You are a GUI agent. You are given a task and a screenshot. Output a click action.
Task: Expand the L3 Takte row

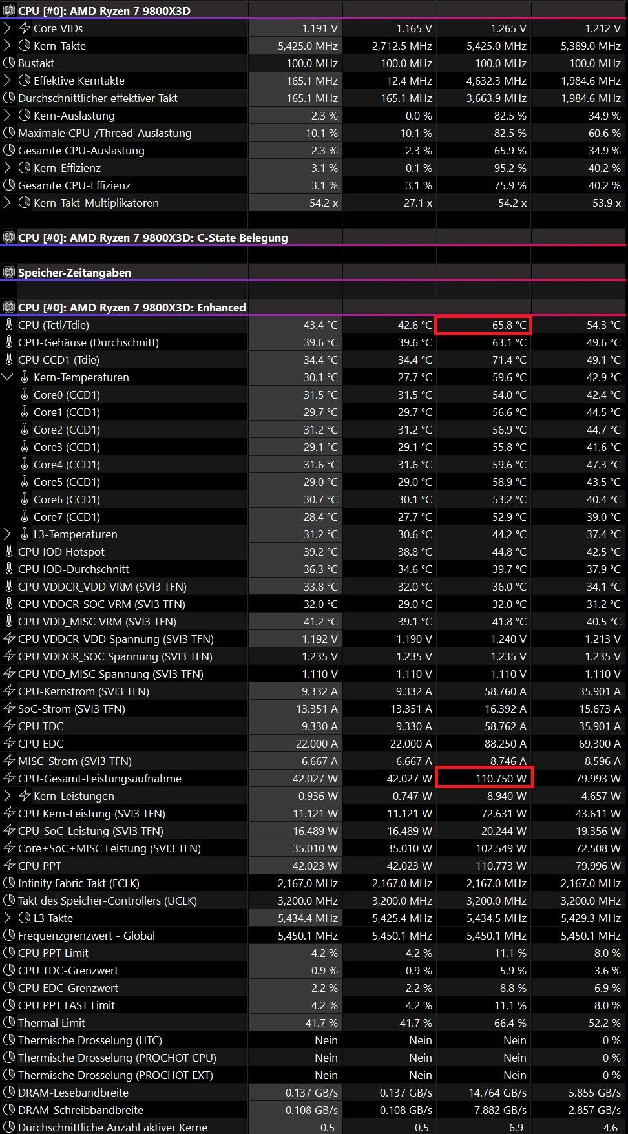click(7, 918)
